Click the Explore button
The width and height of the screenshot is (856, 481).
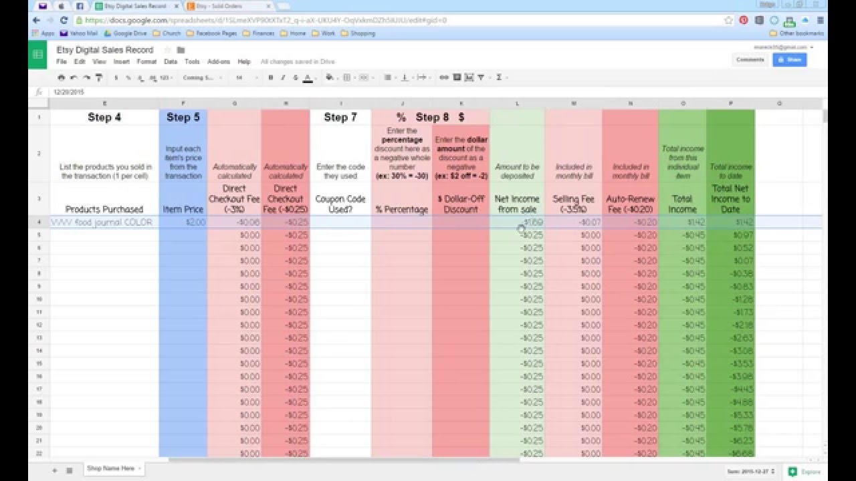(x=805, y=472)
